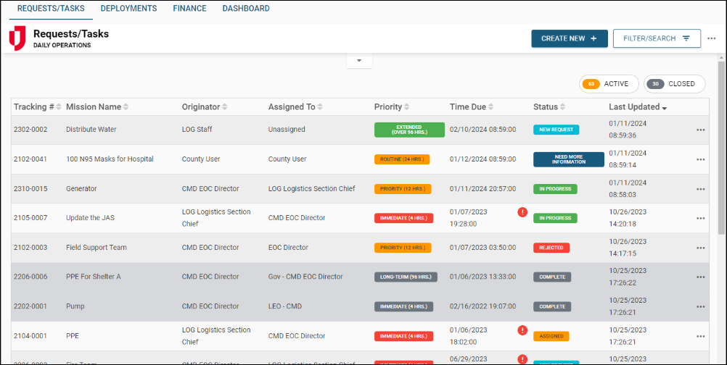This screenshot has width=727, height=365.
Task: Open row options for Generator request
Action: tap(700, 189)
